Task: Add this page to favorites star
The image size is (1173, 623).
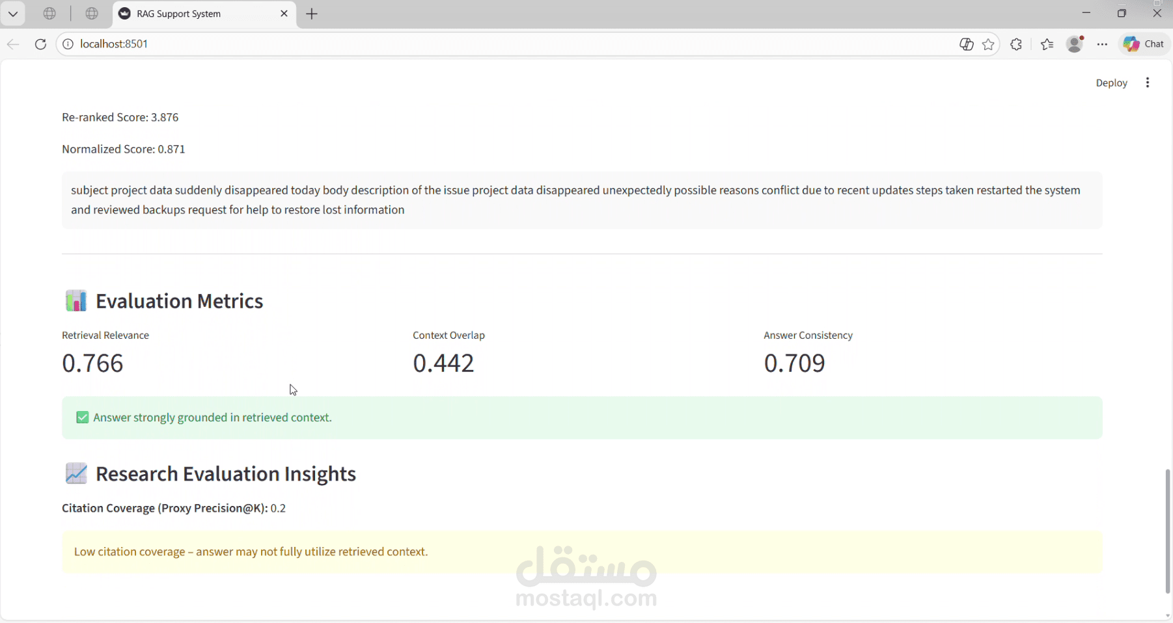Action: (x=988, y=44)
